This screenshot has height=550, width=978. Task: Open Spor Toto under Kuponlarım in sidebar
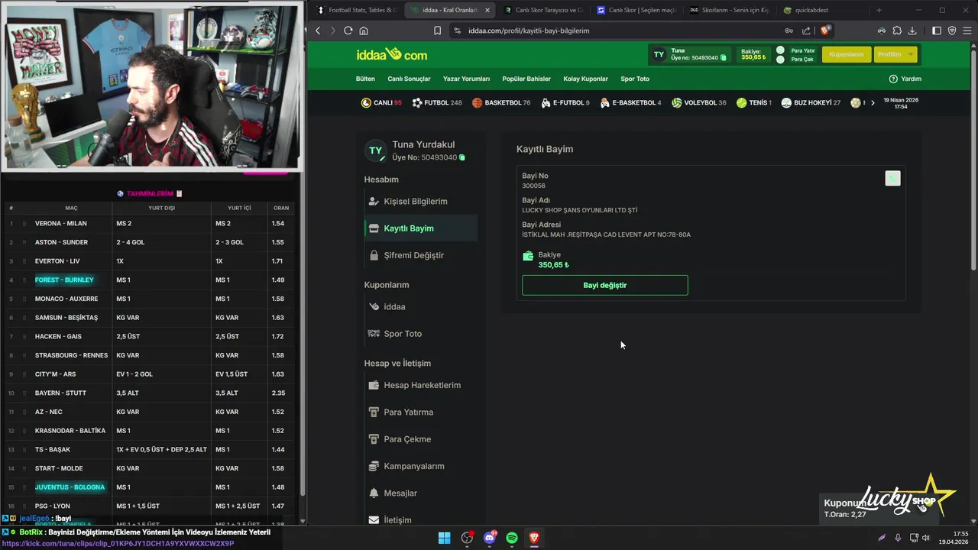421,334
